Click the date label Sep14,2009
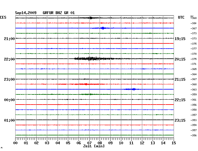Screen dimensions: 198x151 [x=26, y=13]
